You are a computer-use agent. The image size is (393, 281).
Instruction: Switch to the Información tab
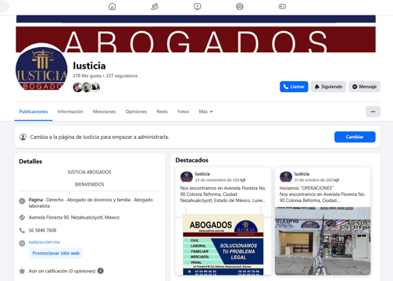70,112
